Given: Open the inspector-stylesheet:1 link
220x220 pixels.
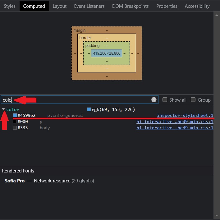Looking at the screenshot, I should point(185,115).
